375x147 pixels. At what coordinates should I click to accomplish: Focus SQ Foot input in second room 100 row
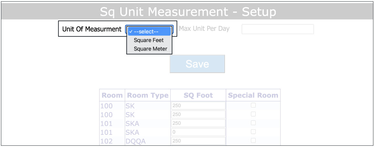click(x=198, y=115)
